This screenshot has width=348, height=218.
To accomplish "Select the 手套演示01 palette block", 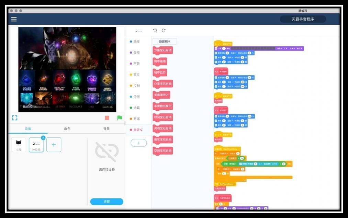I will point(161,95).
